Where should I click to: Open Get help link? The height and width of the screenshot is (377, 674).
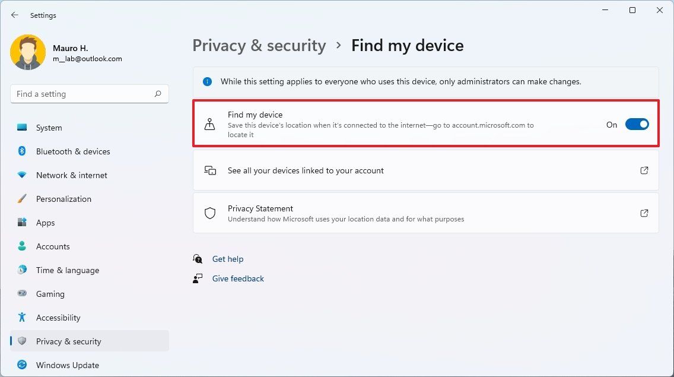(x=227, y=259)
